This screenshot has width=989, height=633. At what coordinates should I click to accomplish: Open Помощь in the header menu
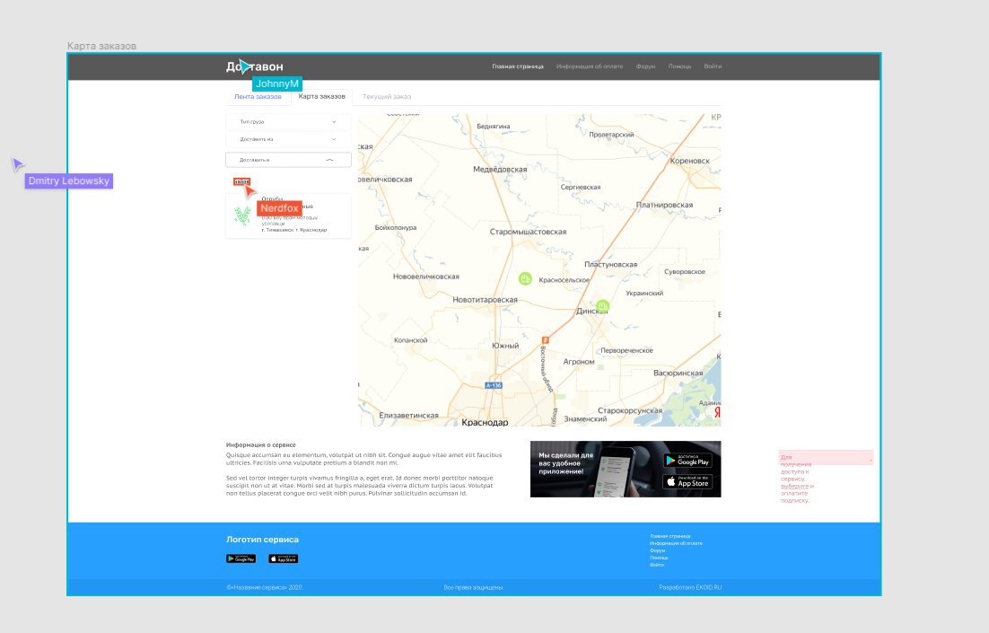tap(680, 66)
